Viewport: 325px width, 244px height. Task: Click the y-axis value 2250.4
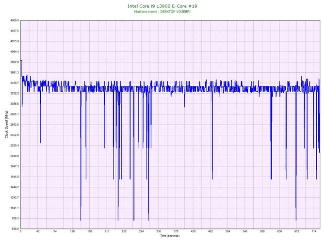click(15, 146)
